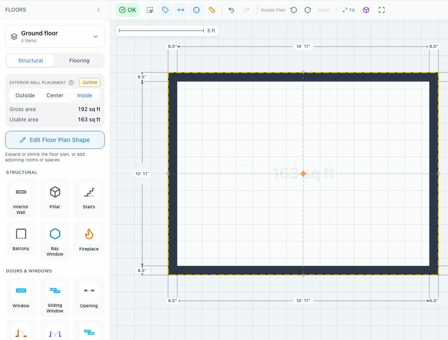Toggle the label tag tool

click(x=165, y=10)
